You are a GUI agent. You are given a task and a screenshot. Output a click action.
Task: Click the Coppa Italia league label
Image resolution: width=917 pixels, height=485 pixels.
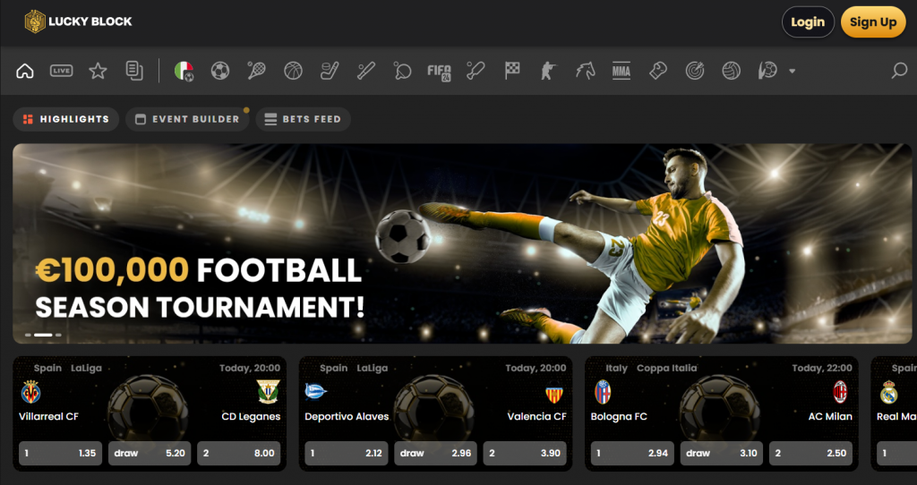(x=666, y=368)
